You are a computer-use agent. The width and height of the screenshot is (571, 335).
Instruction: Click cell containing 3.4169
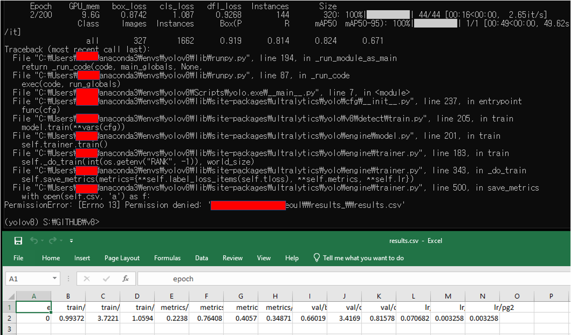coord(344,318)
